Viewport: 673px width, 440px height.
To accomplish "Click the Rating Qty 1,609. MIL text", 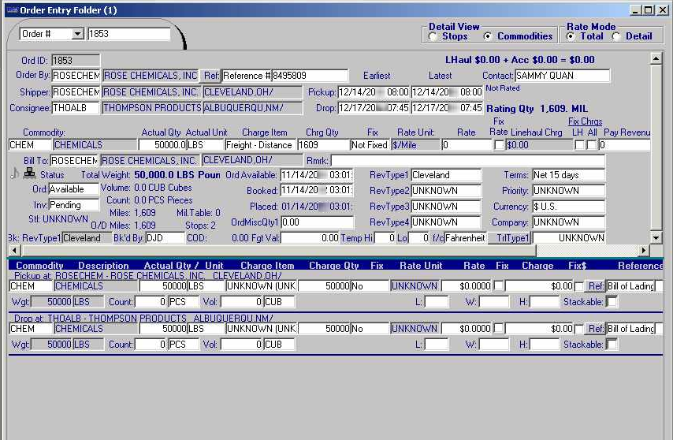I will tap(537, 109).
